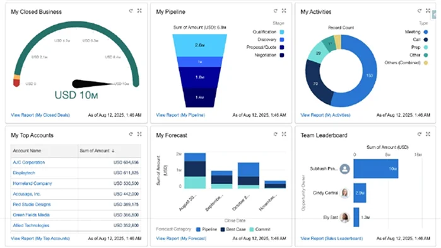This screenshot has width=441, height=248.
Task: Expand the My Closed Business card
Action: [139, 11]
